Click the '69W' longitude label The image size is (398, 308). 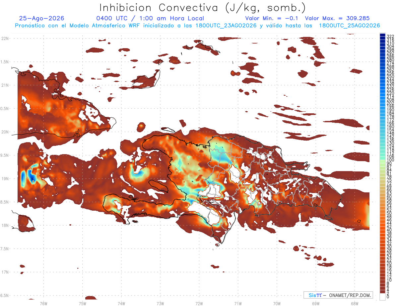(315, 303)
